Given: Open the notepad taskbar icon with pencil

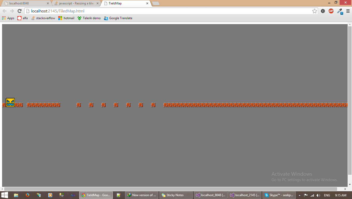Looking at the screenshot, I should [x=119, y=195].
